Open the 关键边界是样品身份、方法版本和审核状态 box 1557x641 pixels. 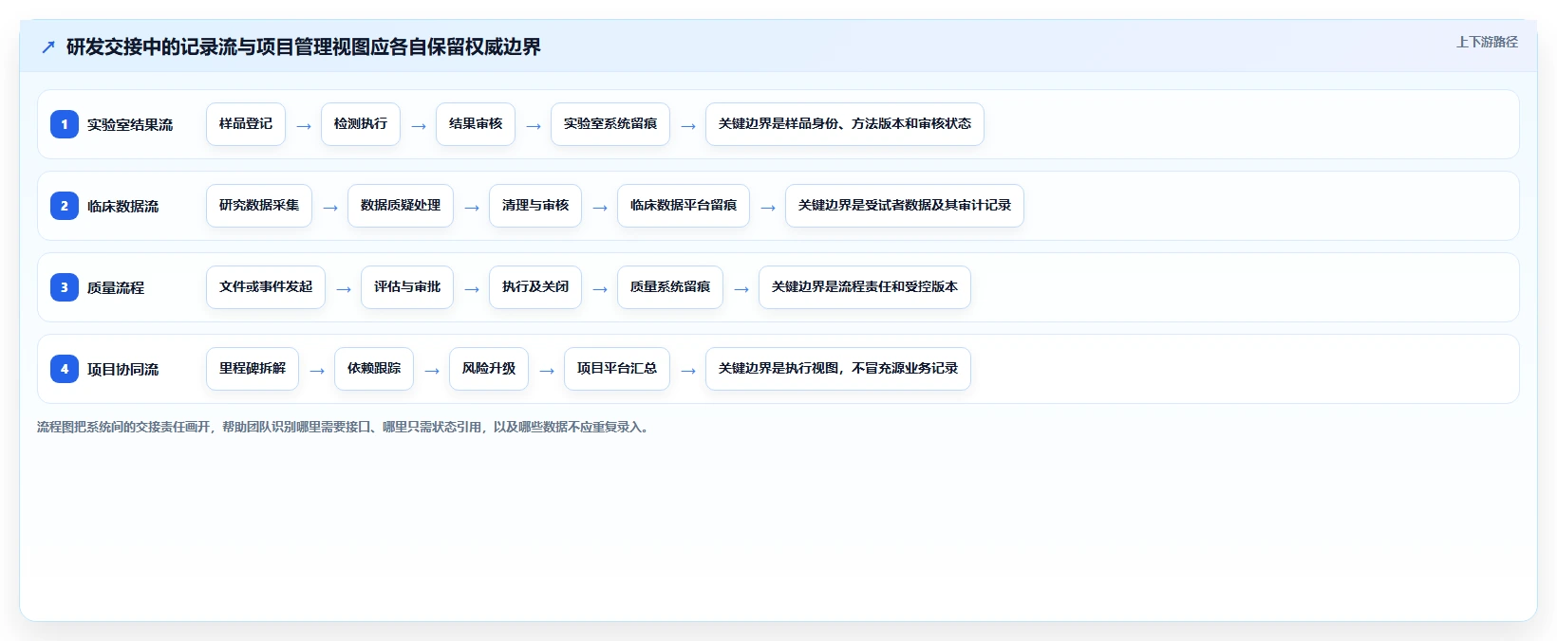pyautogui.click(x=845, y=124)
